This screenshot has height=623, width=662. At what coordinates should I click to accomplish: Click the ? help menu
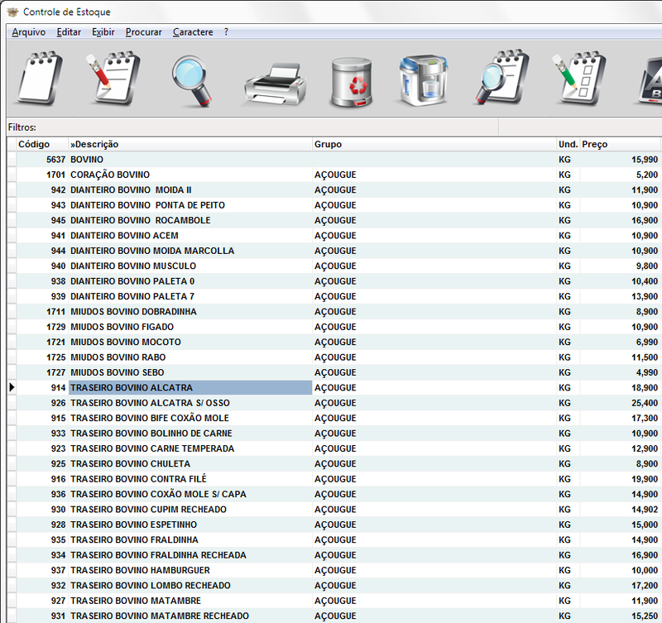click(x=226, y=32)
